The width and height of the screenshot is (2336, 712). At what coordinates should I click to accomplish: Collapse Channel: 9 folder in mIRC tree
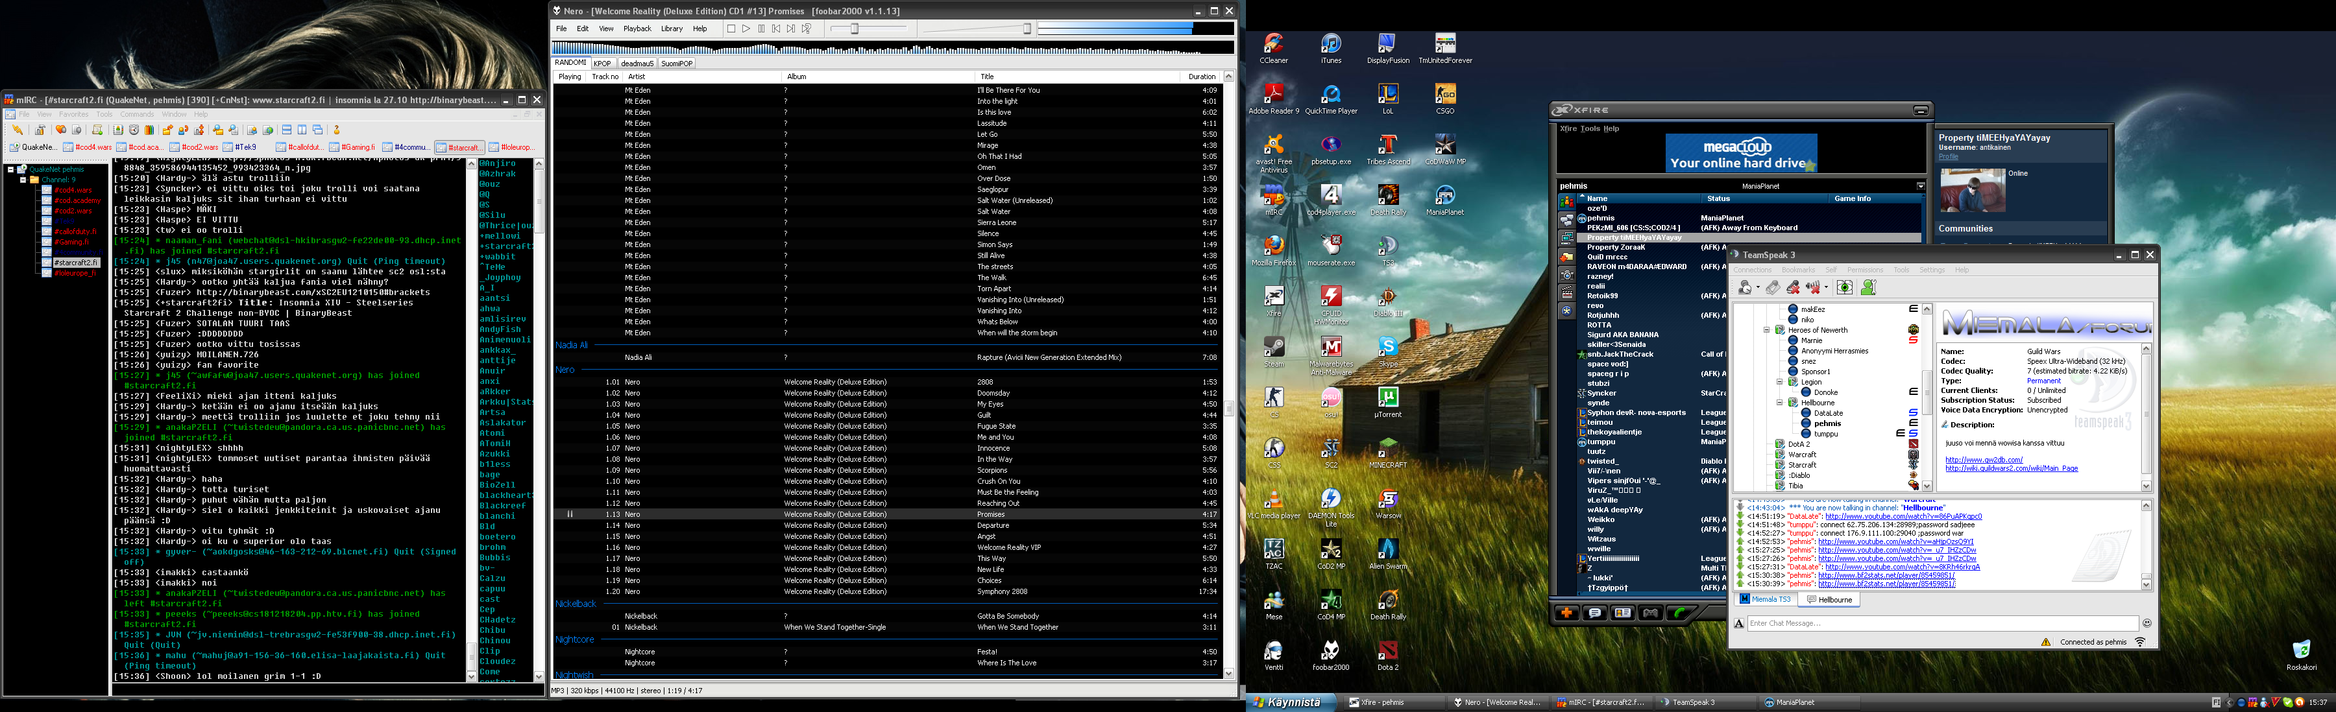coord(23,180)
